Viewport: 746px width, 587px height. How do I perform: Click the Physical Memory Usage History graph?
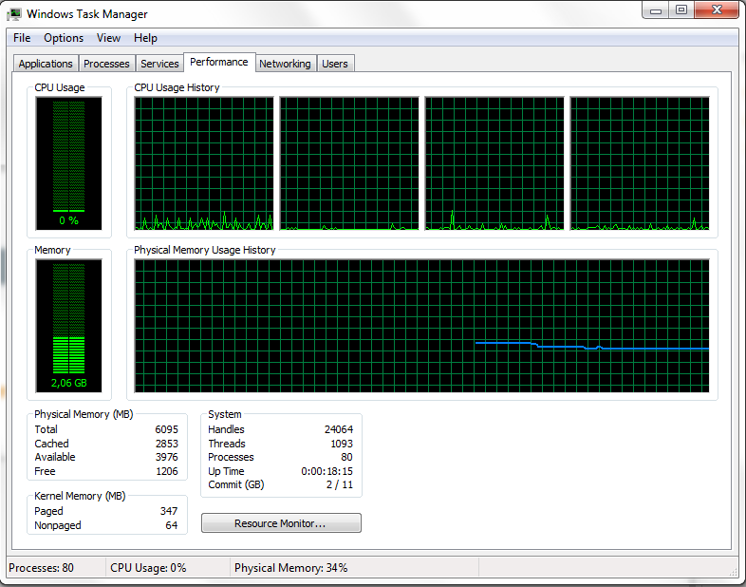(x=421, y=326)
